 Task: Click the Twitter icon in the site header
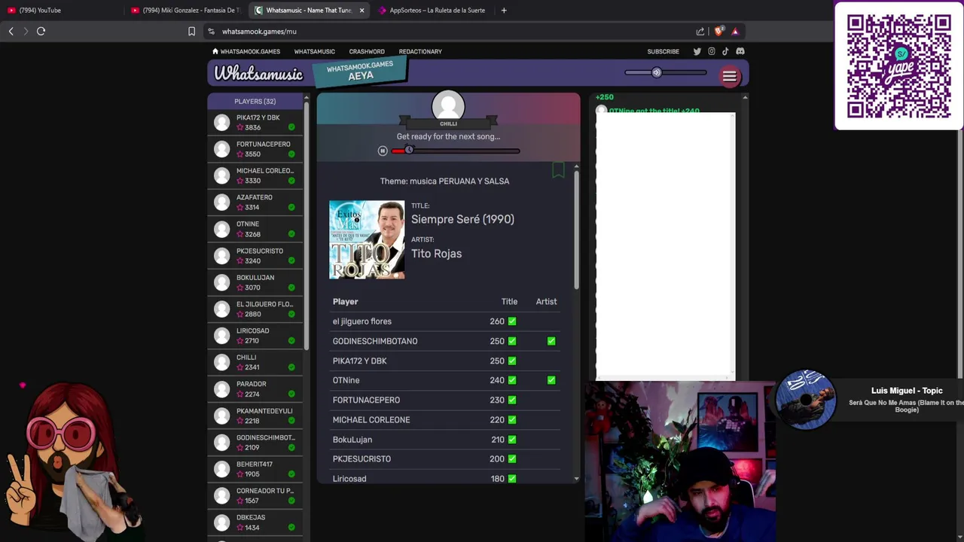click(697, 51)
